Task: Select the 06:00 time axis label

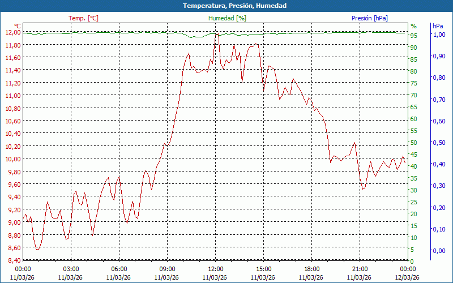Action: [119, 269]
